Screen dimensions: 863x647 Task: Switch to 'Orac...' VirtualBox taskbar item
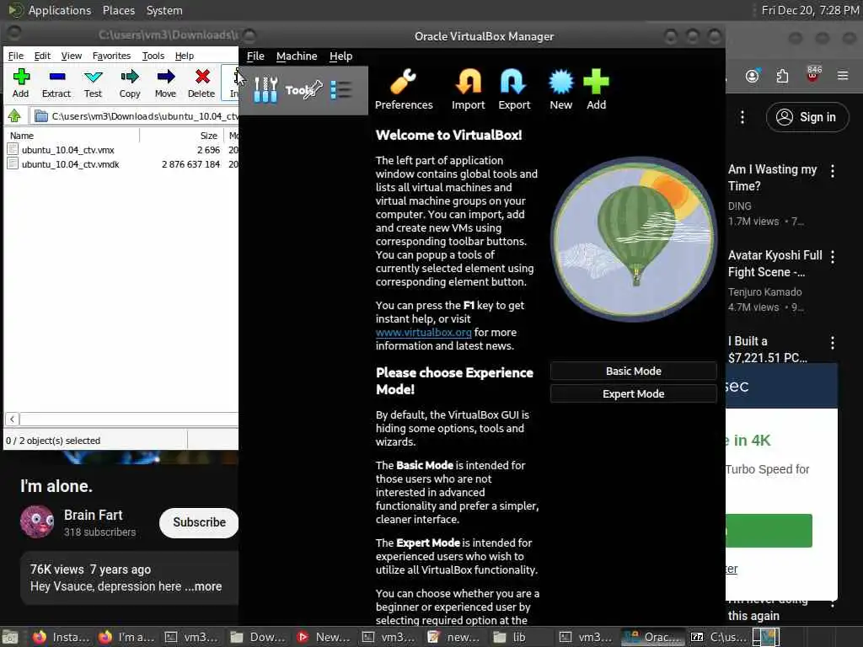tap(654, 637)
